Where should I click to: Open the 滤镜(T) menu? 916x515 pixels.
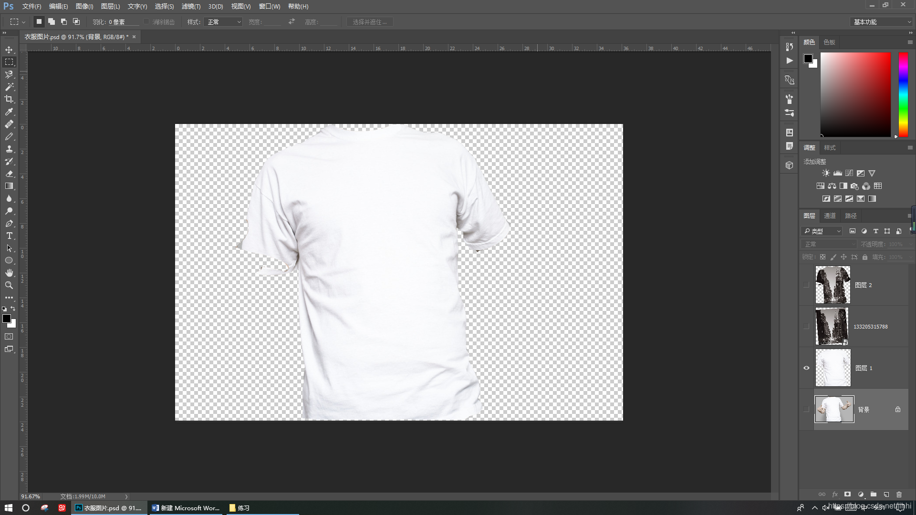point(191,6)
